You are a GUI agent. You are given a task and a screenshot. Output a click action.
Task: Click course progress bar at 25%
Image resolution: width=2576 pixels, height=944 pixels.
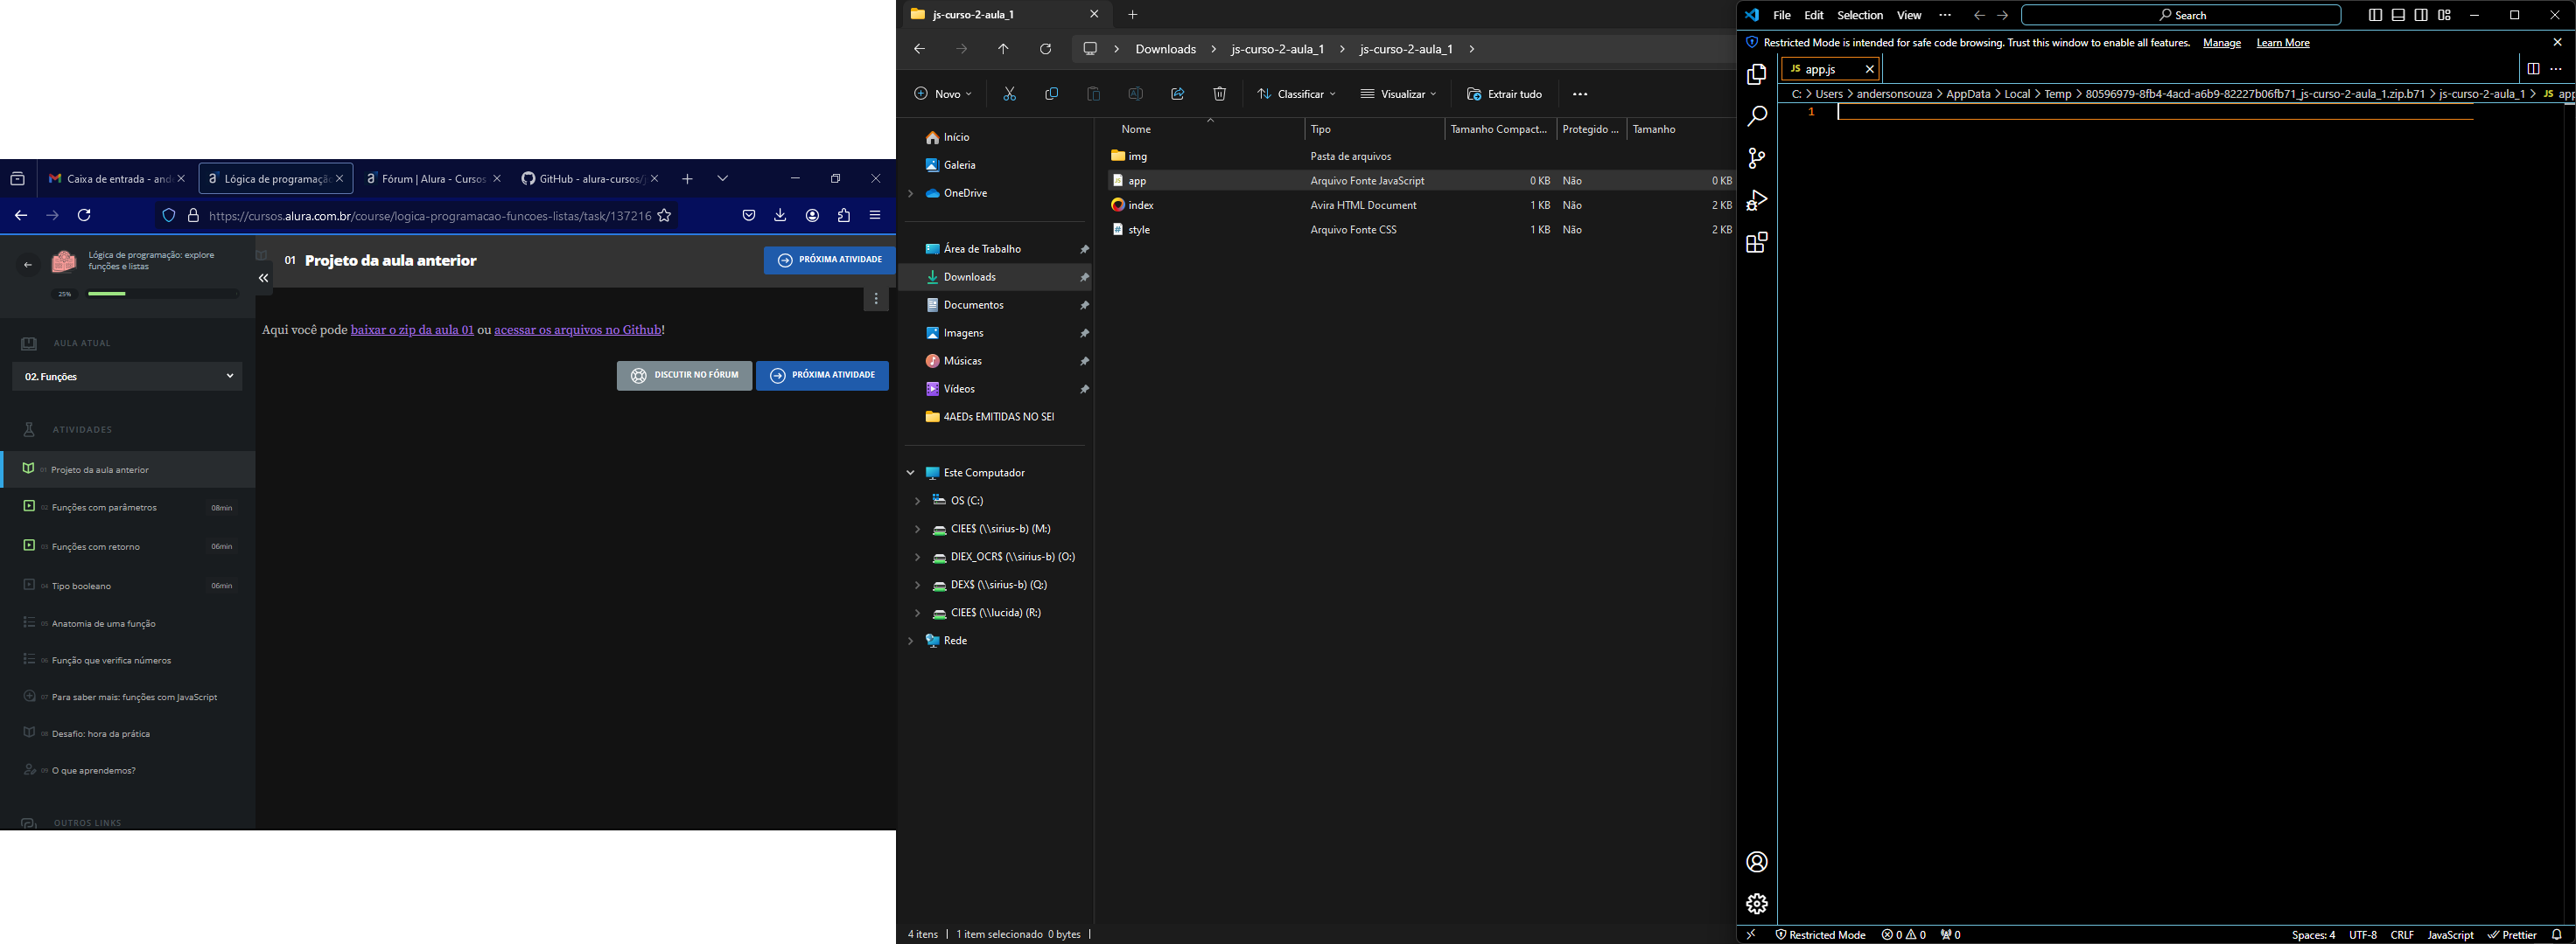(163, 294)
